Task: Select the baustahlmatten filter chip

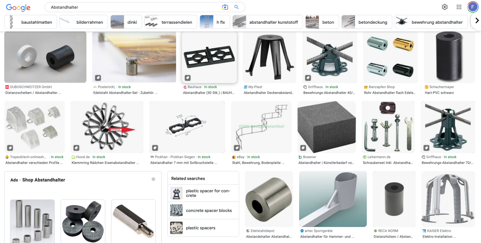Action: point(31,22)
